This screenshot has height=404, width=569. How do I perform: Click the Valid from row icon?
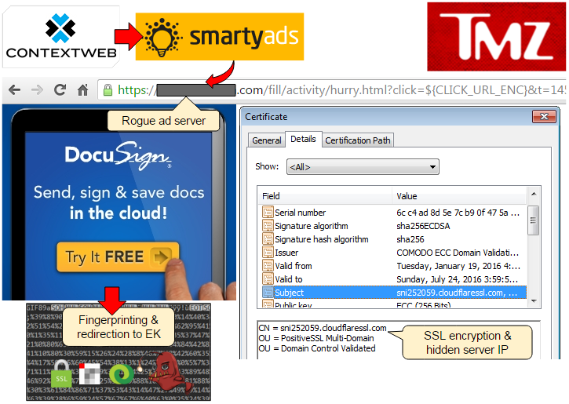click(x=268, y=266)
